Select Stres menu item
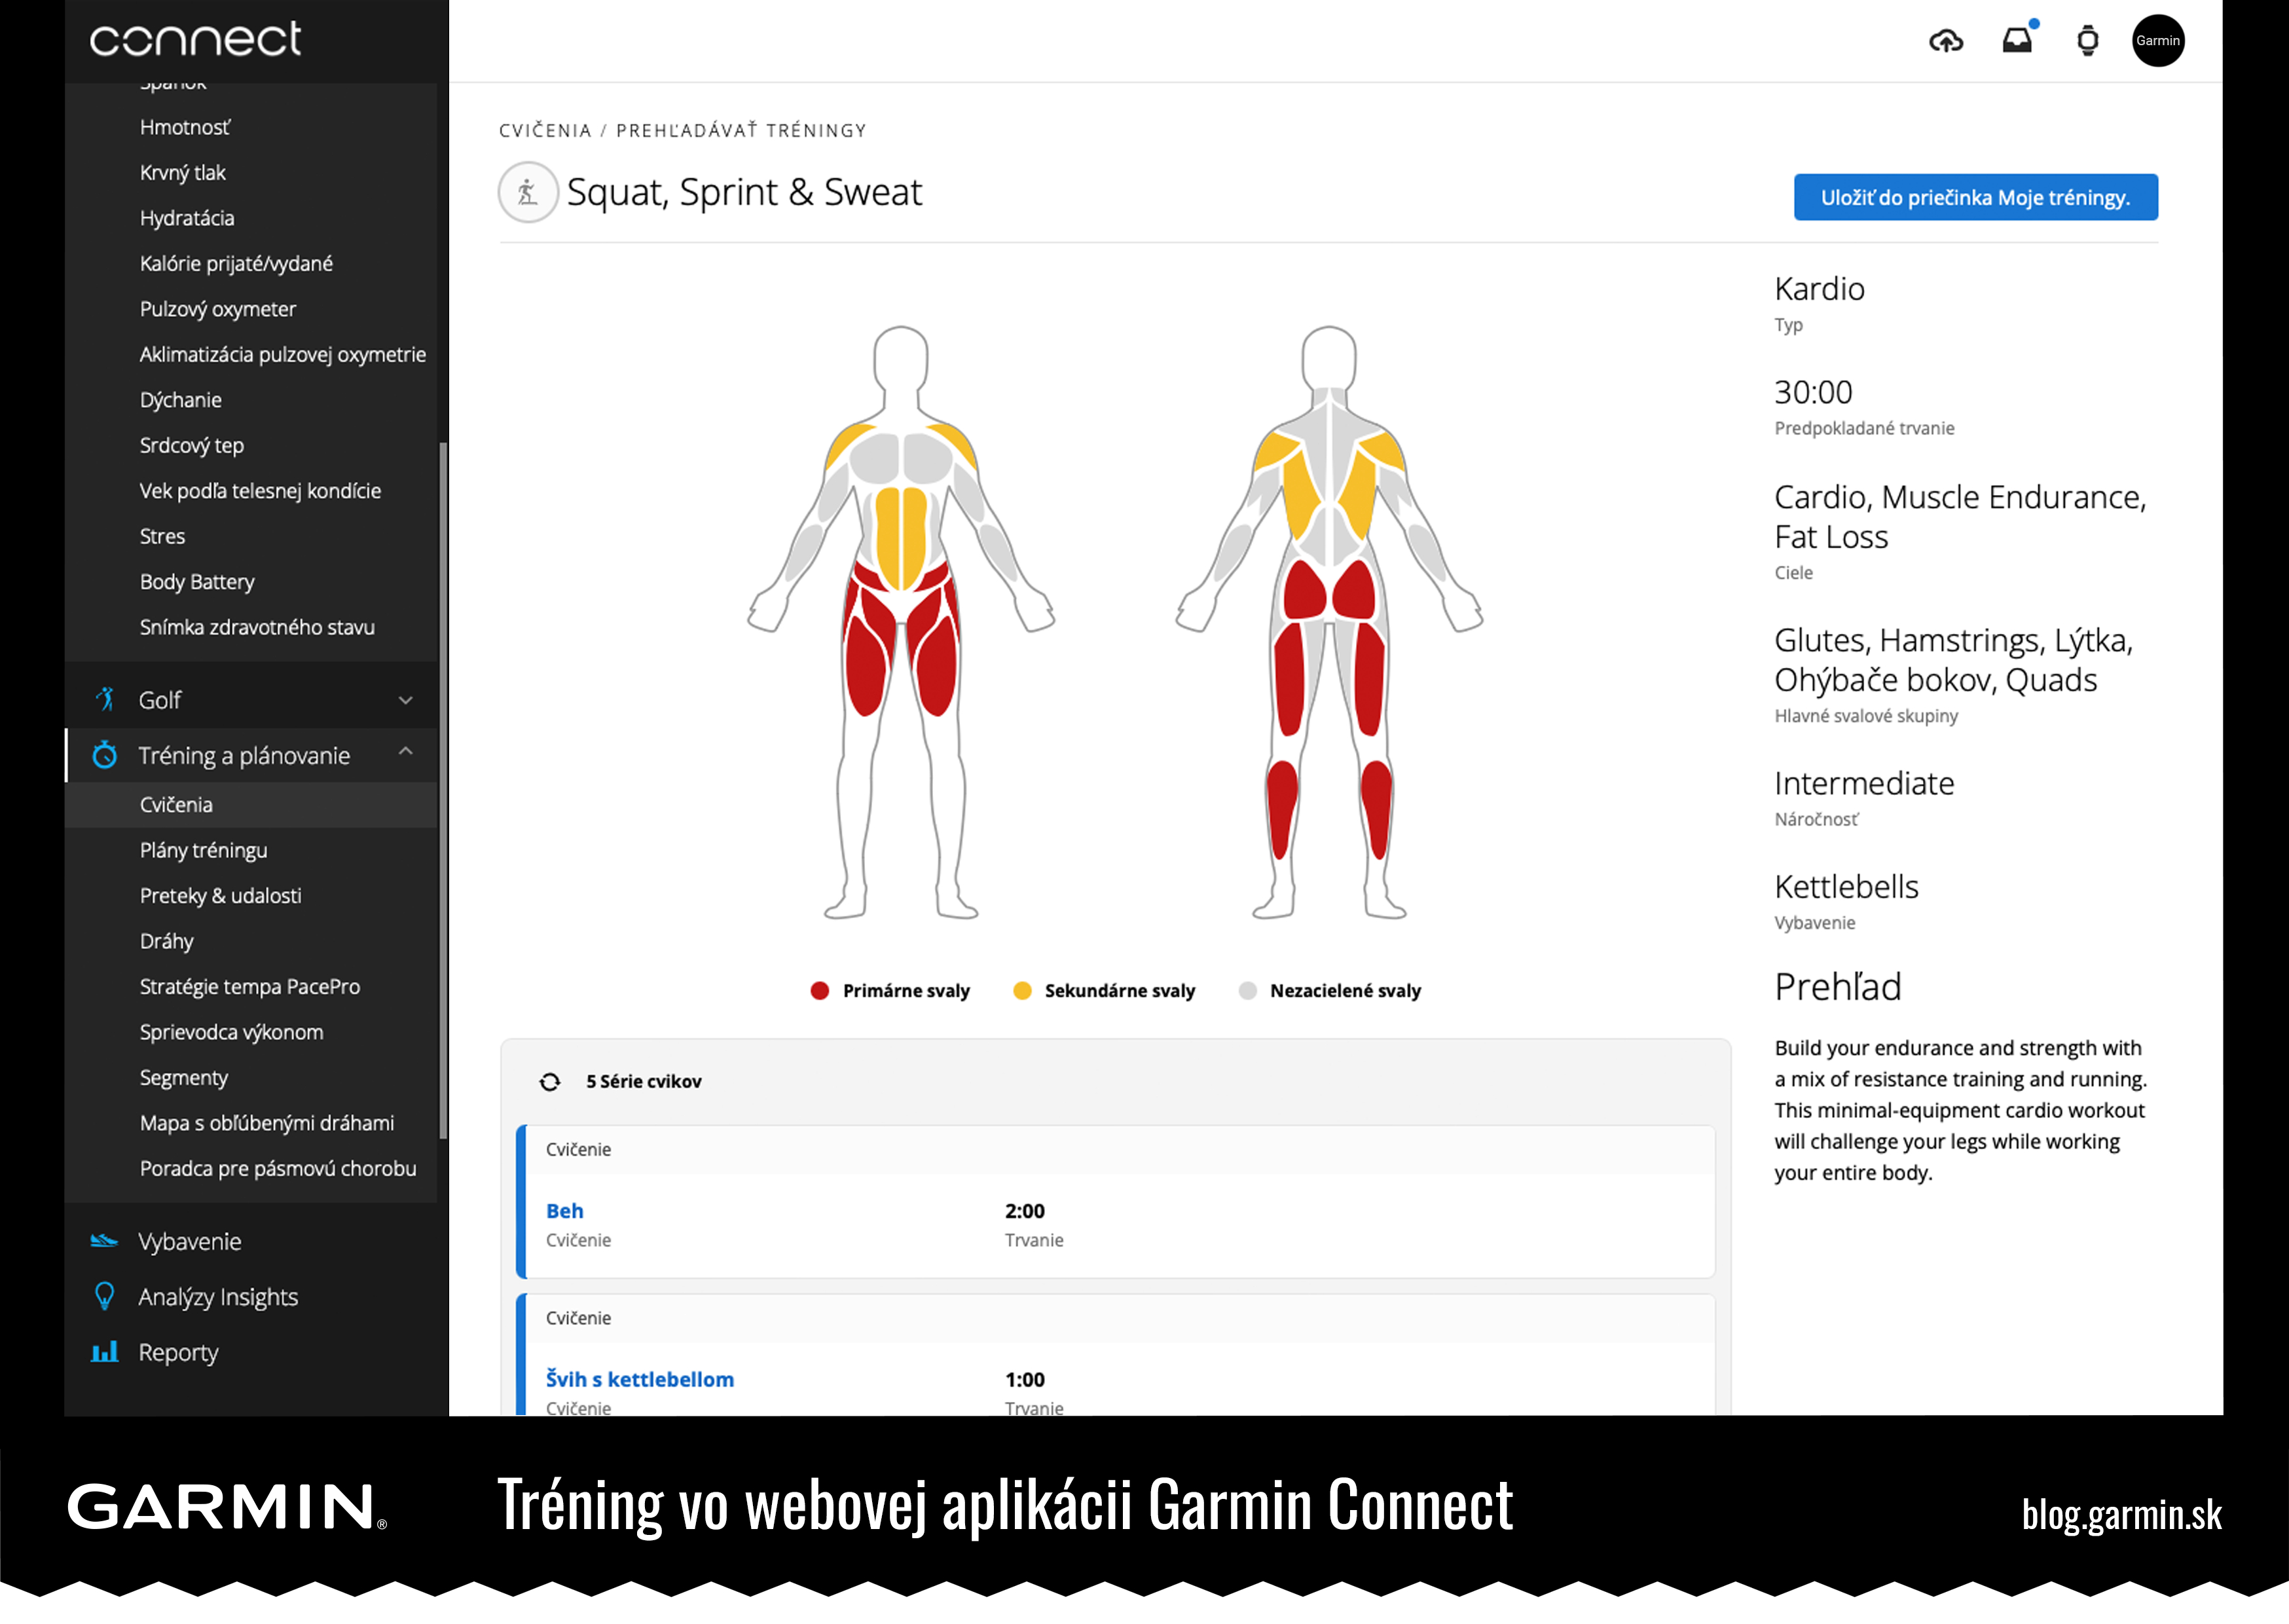This screenshot has width=2289, height=1624. tap(163, 536)
